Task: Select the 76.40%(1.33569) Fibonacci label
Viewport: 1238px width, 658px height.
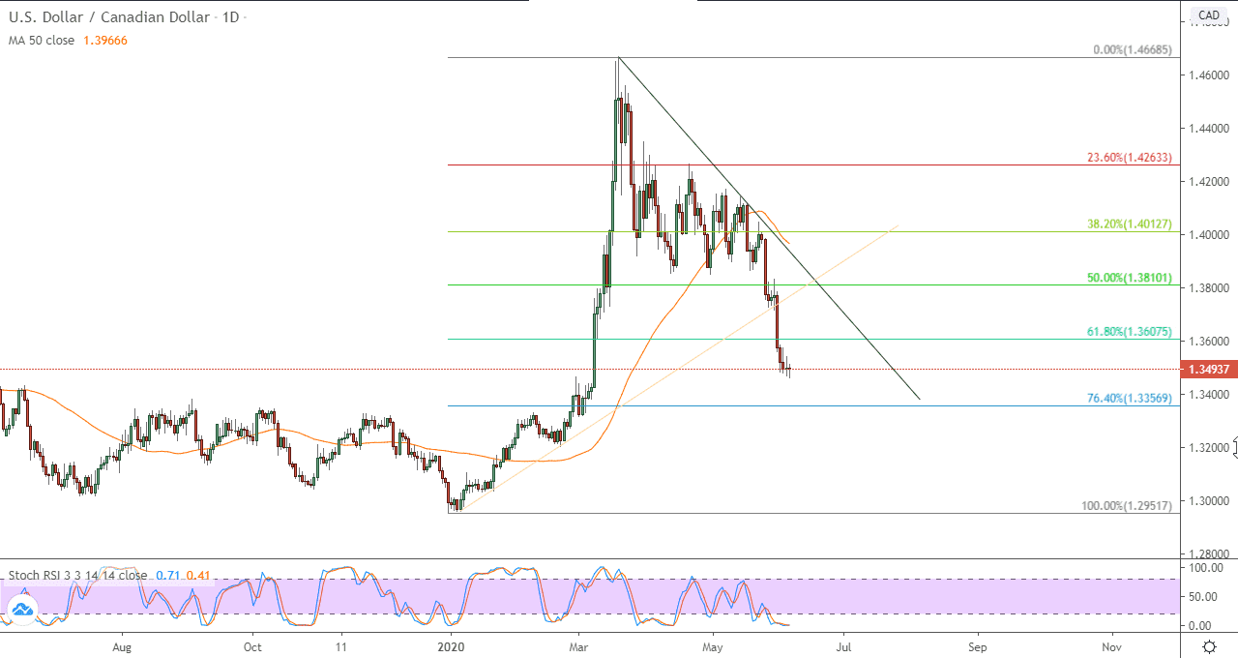Action: coord(1129,398)
